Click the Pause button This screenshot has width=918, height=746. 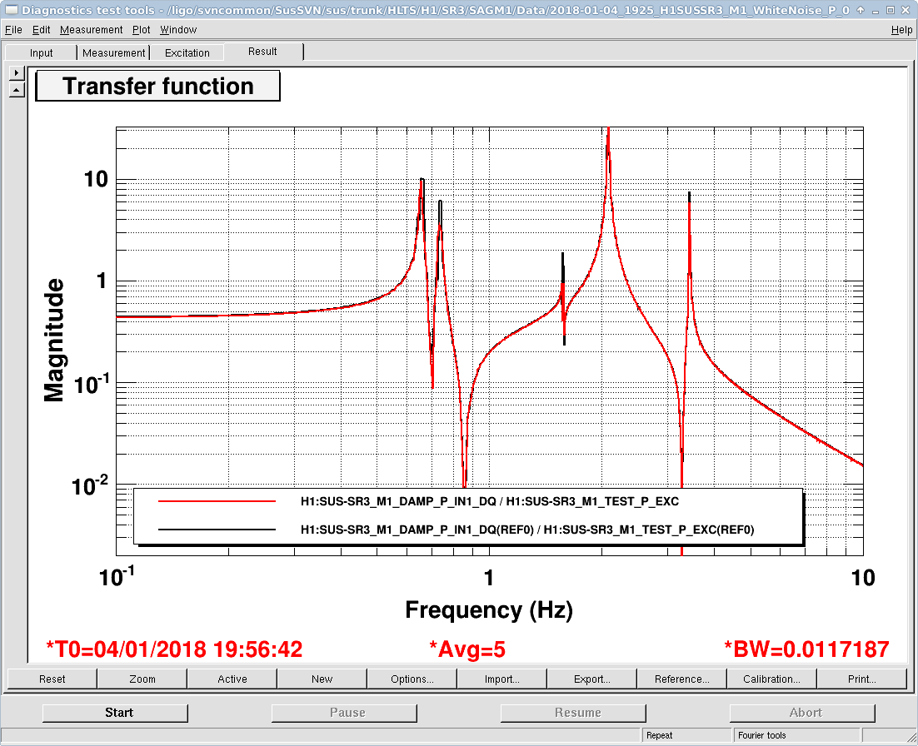344,713
